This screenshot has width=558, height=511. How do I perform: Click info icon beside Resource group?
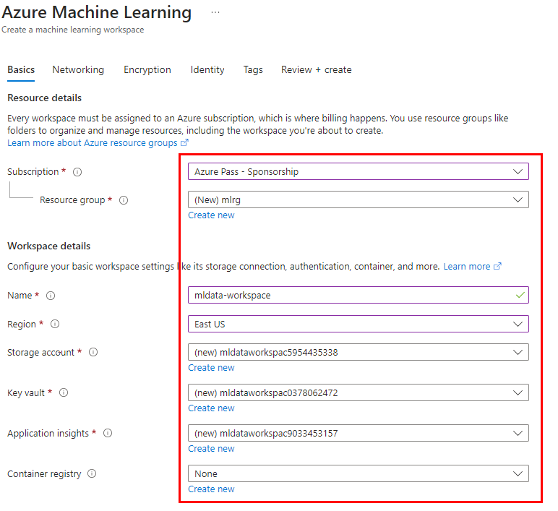tap(124, 200)
